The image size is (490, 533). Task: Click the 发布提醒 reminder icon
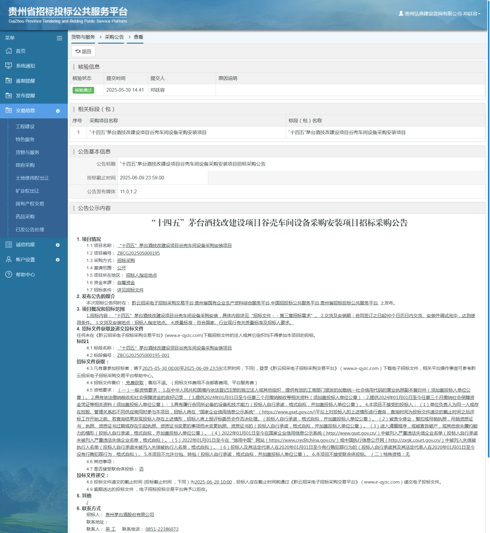pos(8,95)
